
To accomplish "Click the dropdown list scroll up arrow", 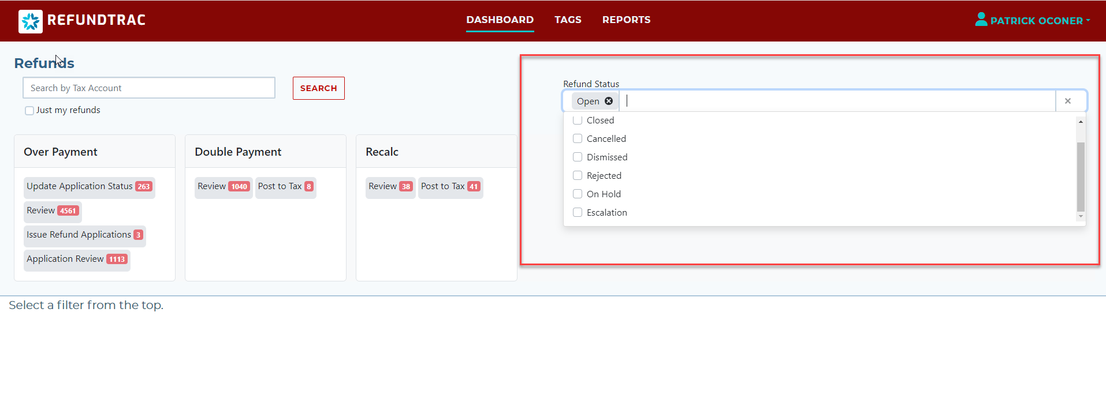I will pyautogui.click(x=1081, y=122).
